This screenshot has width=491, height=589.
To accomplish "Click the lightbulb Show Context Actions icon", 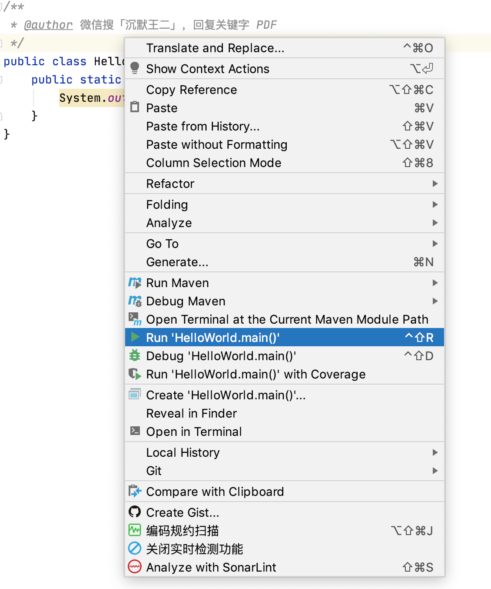I will click(135, 68).
